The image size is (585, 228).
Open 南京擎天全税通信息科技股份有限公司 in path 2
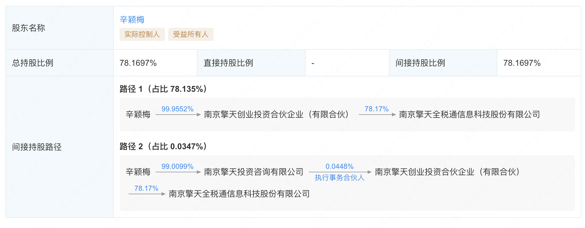coord(239,194)
